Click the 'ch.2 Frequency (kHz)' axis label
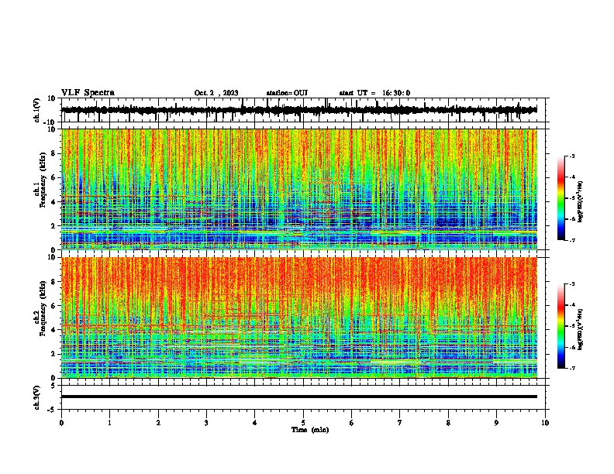Screen dimensions: 614x474 (x=40, y=309)
